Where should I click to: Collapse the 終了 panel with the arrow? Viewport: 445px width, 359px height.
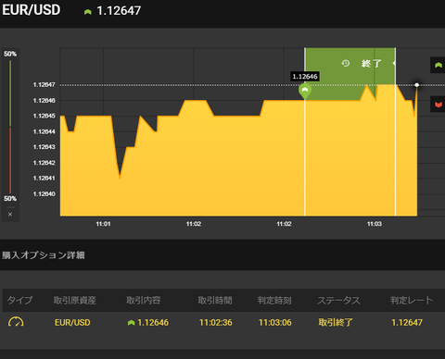[393, 63]
